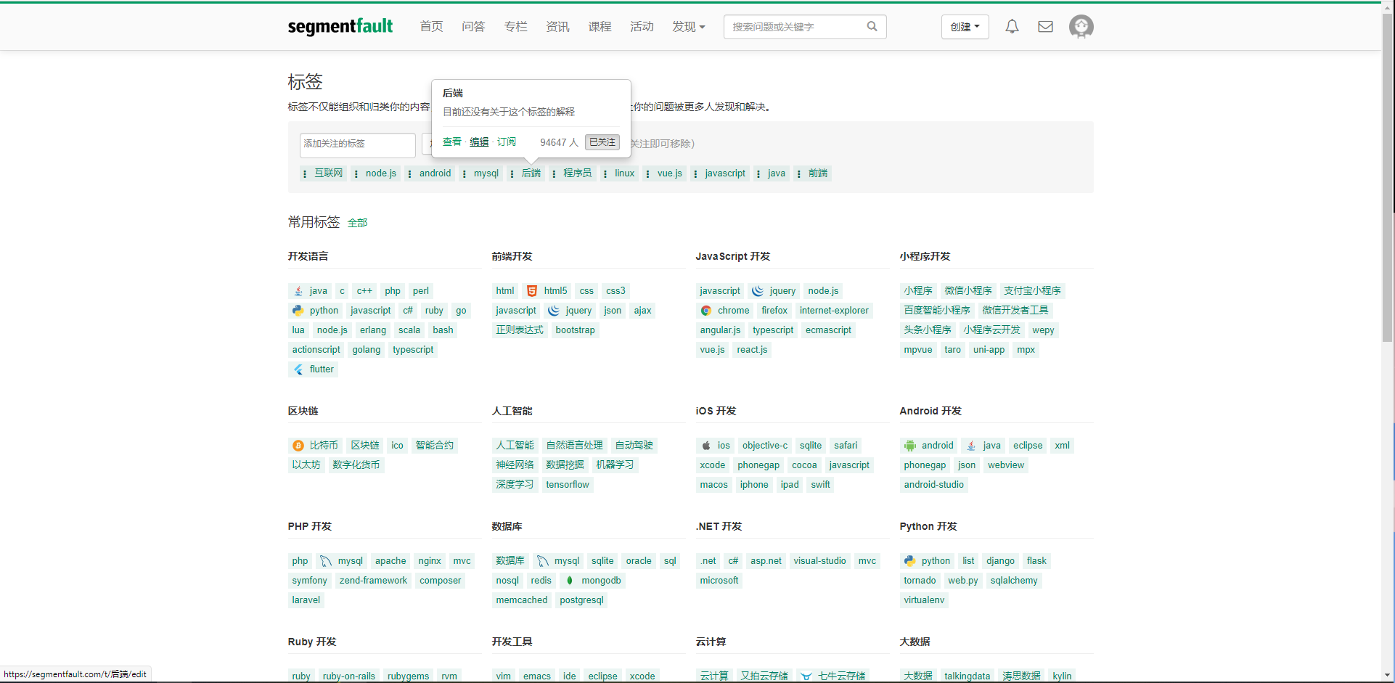The image size is (1395, 683).
Task: Click the Chrome logo icon
Action: (706, 311)
